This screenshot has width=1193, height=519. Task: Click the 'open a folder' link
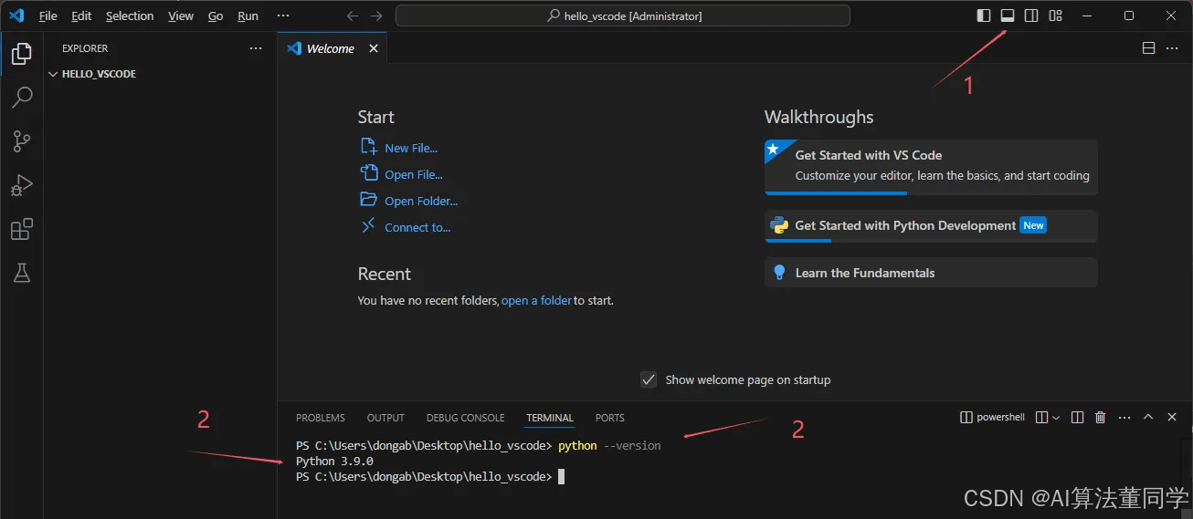[x=537, y=300]
